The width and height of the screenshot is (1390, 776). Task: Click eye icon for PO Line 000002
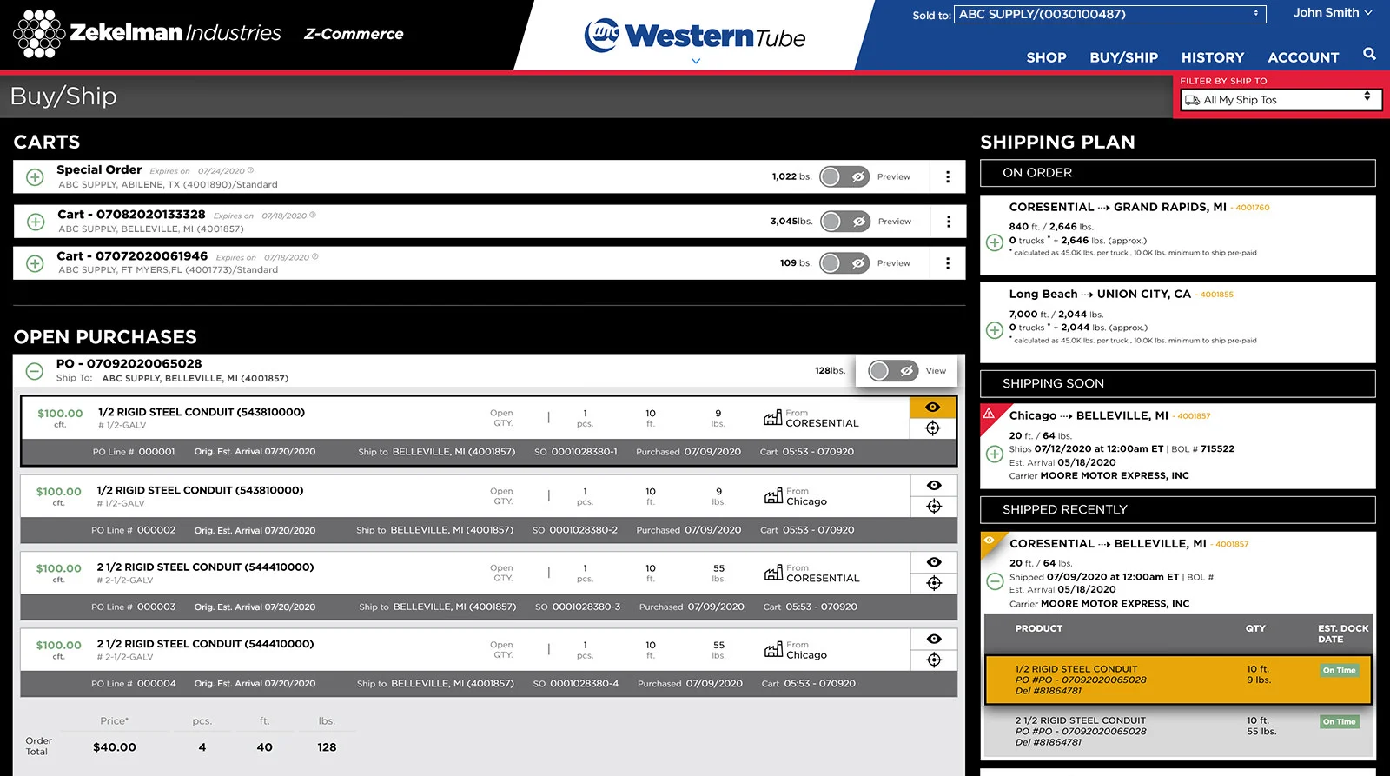[x=934, y=486]
